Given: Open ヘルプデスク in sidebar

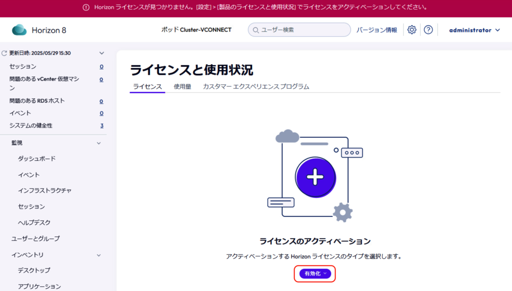Looking at the screenshot, I should pyautogui.click(x=34, y=223).
